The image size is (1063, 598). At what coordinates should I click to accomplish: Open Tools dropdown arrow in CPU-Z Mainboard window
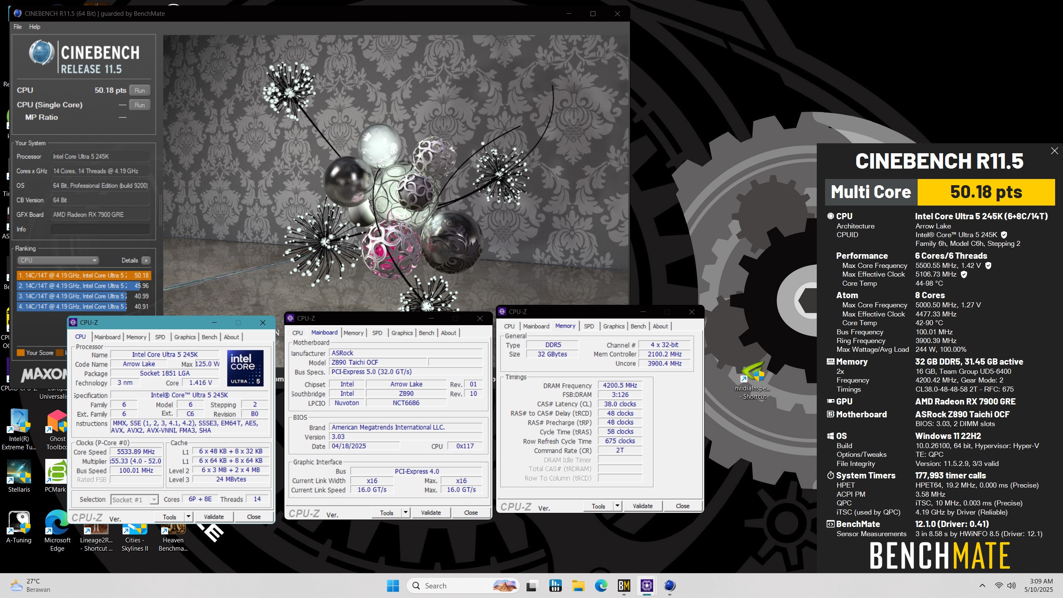tap(406, 512)
